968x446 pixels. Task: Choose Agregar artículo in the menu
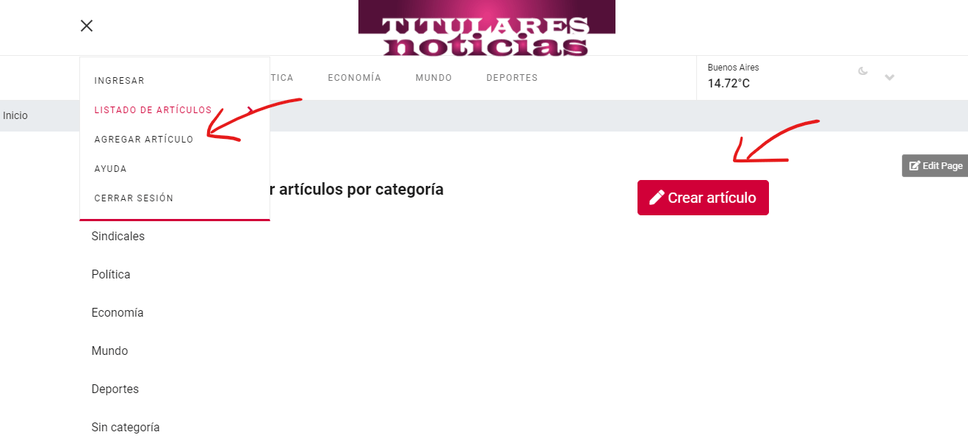click(144, 140)
